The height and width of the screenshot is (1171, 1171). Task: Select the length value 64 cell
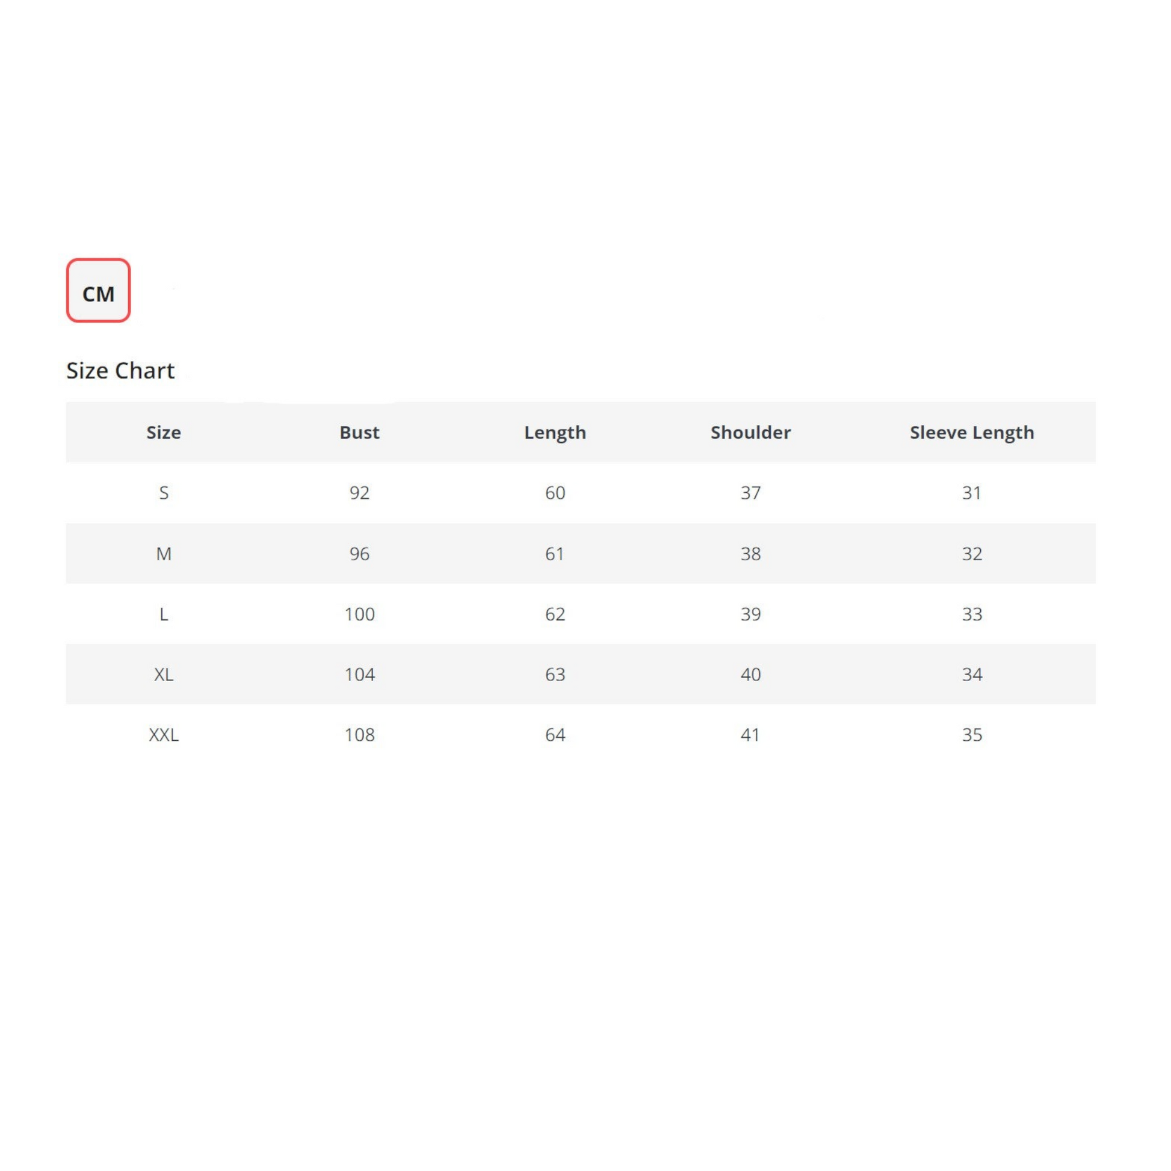(555, 735)
